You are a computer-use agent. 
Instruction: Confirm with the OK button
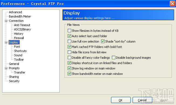(121, 100)
